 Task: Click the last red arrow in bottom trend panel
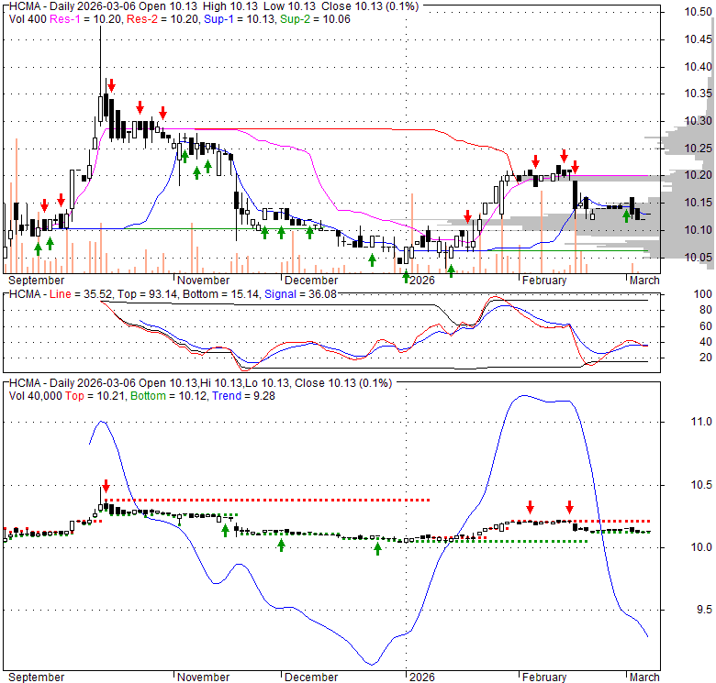[569, 507]
